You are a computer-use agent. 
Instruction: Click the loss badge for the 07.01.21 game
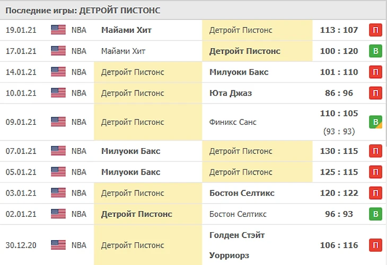click(375, 151)
